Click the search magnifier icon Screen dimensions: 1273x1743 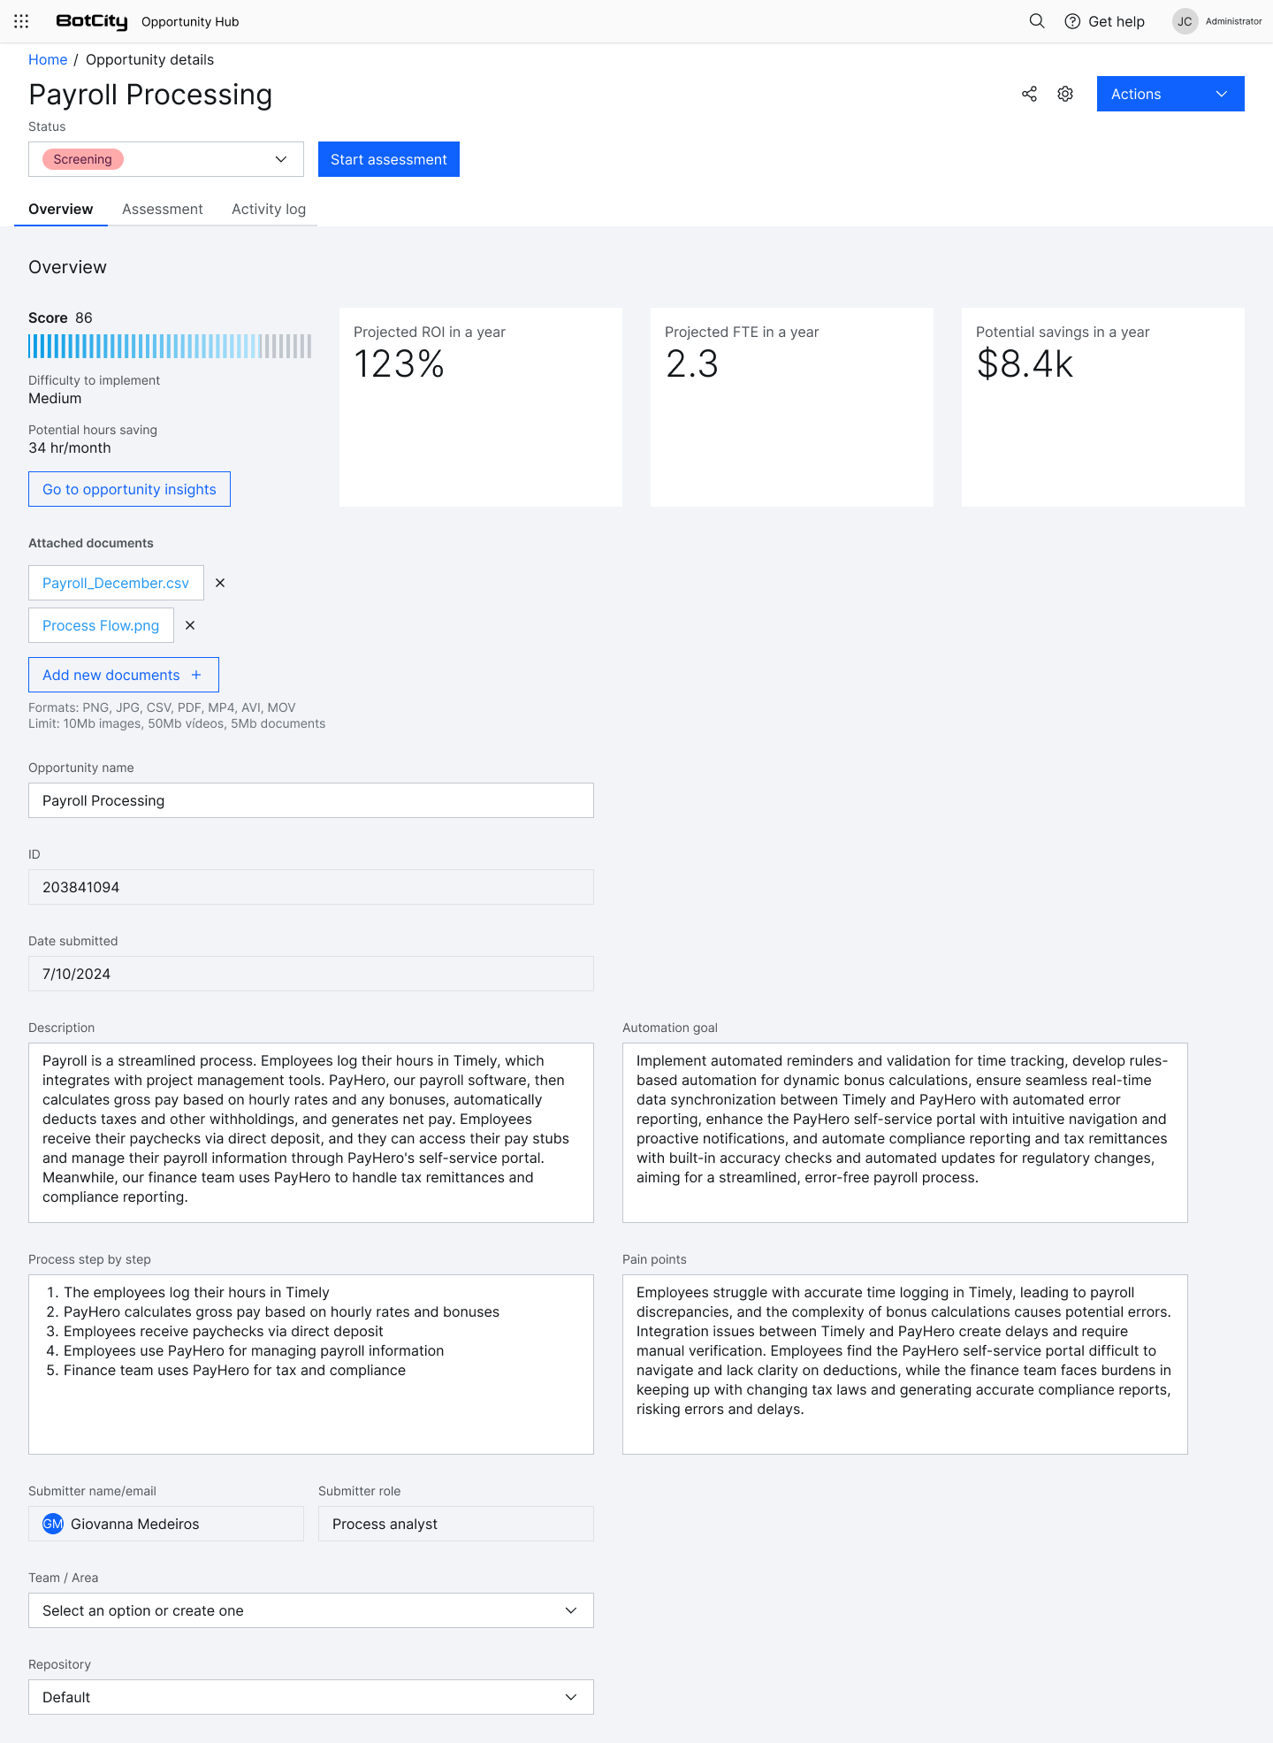[1037, 21]
